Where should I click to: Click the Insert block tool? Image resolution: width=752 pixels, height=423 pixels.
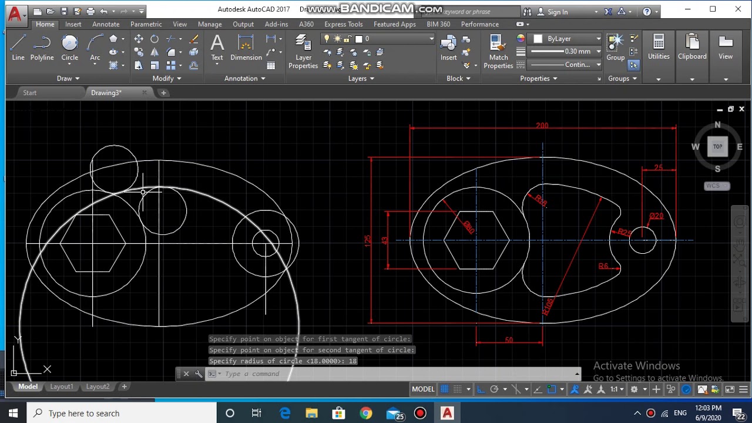pos(448,48)
